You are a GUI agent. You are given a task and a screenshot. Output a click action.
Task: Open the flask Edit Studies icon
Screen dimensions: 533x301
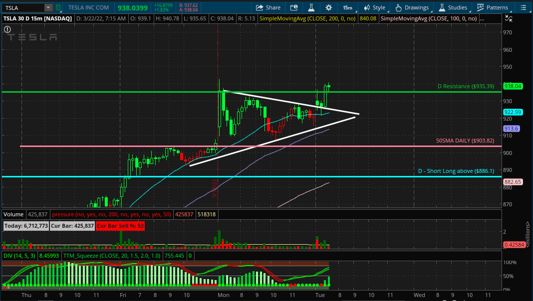311,7
